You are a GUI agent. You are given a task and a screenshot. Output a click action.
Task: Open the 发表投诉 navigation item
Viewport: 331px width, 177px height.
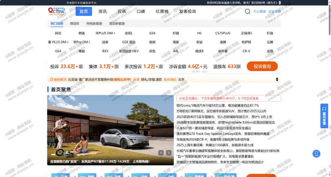pos(187,11)
